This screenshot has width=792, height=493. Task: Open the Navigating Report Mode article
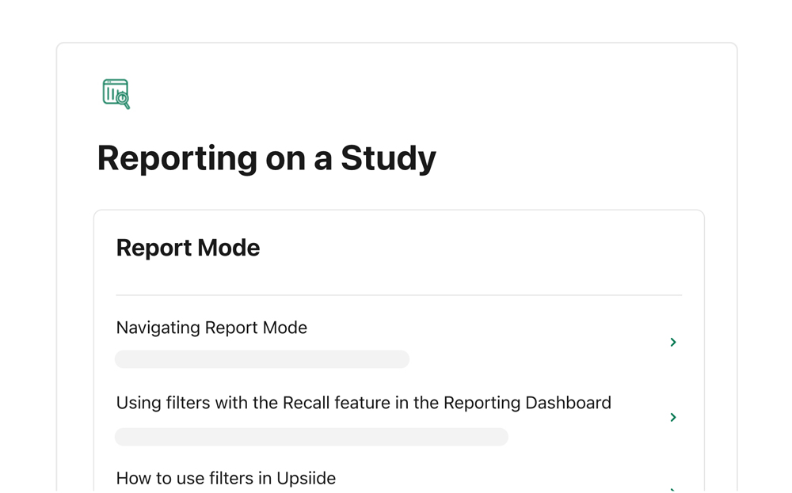click(211, 328)
